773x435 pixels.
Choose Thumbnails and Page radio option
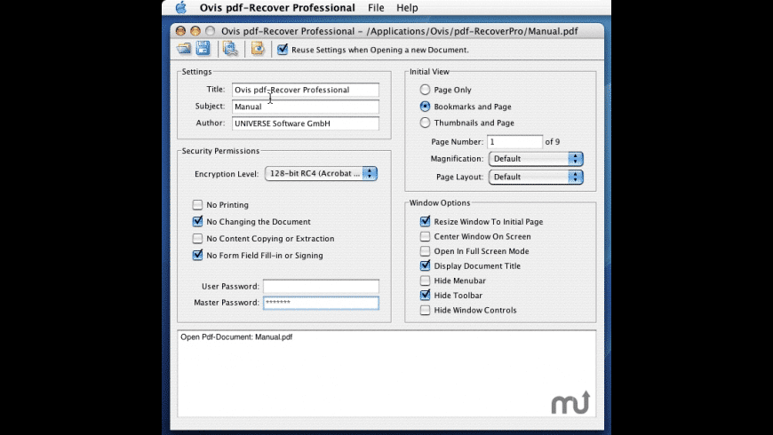425,123
